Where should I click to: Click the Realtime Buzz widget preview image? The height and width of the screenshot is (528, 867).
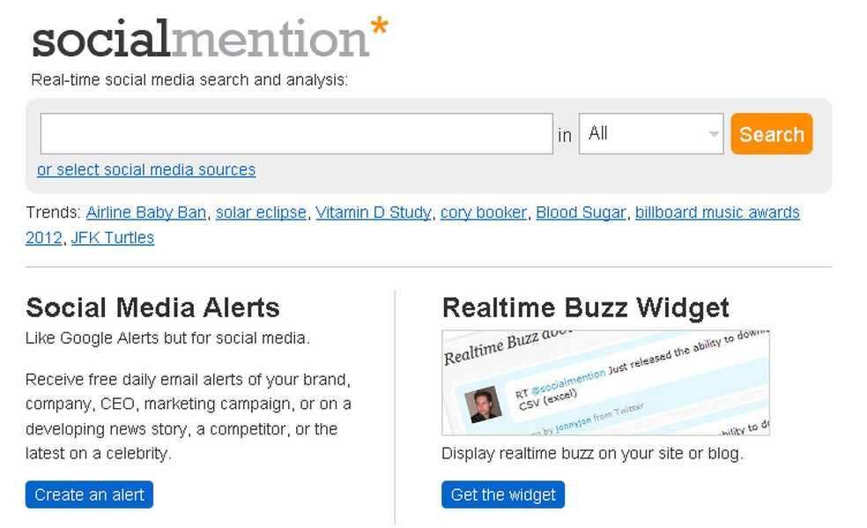[605, 383]
